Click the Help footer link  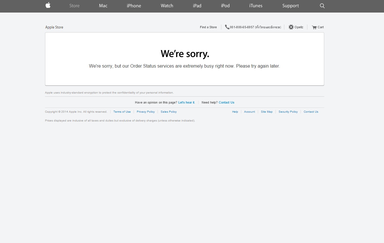235,112
